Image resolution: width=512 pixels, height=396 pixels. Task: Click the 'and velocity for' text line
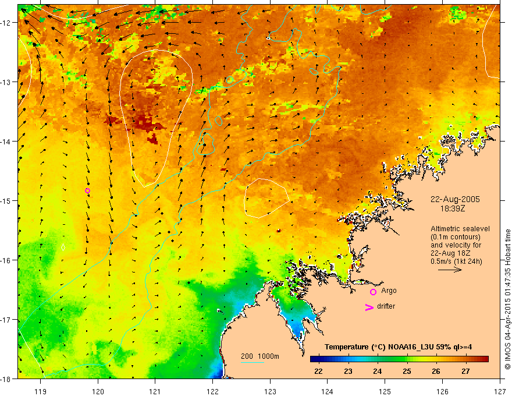click(456, 245)
